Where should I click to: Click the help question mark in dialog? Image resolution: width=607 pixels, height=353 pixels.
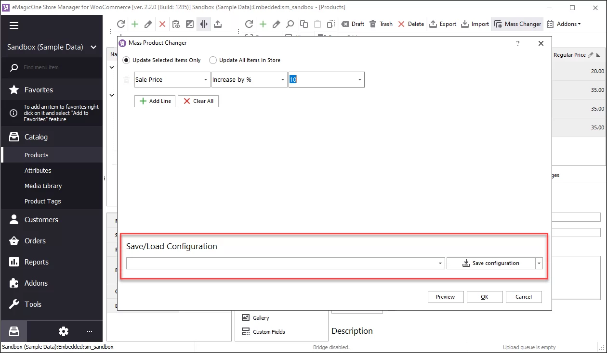pos(518,43)
